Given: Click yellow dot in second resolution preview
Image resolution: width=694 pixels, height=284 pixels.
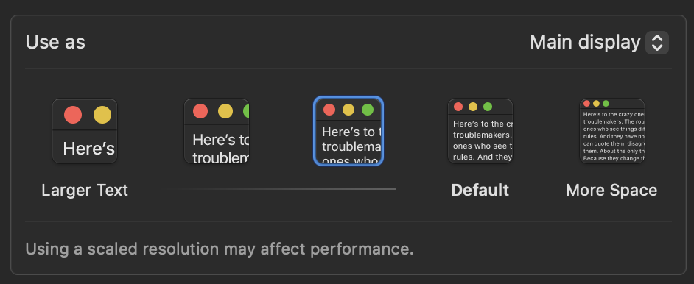Looking at the screenshot, I should pyautogui.click(x=225, y=111).
